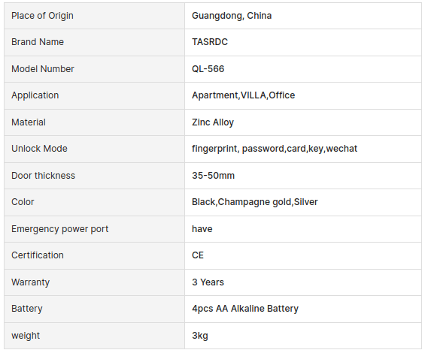The width and height of the screenshot is (425, 353).
Task: Click the Black,Champagne gold,Silver color value
Action: [254, 202]
